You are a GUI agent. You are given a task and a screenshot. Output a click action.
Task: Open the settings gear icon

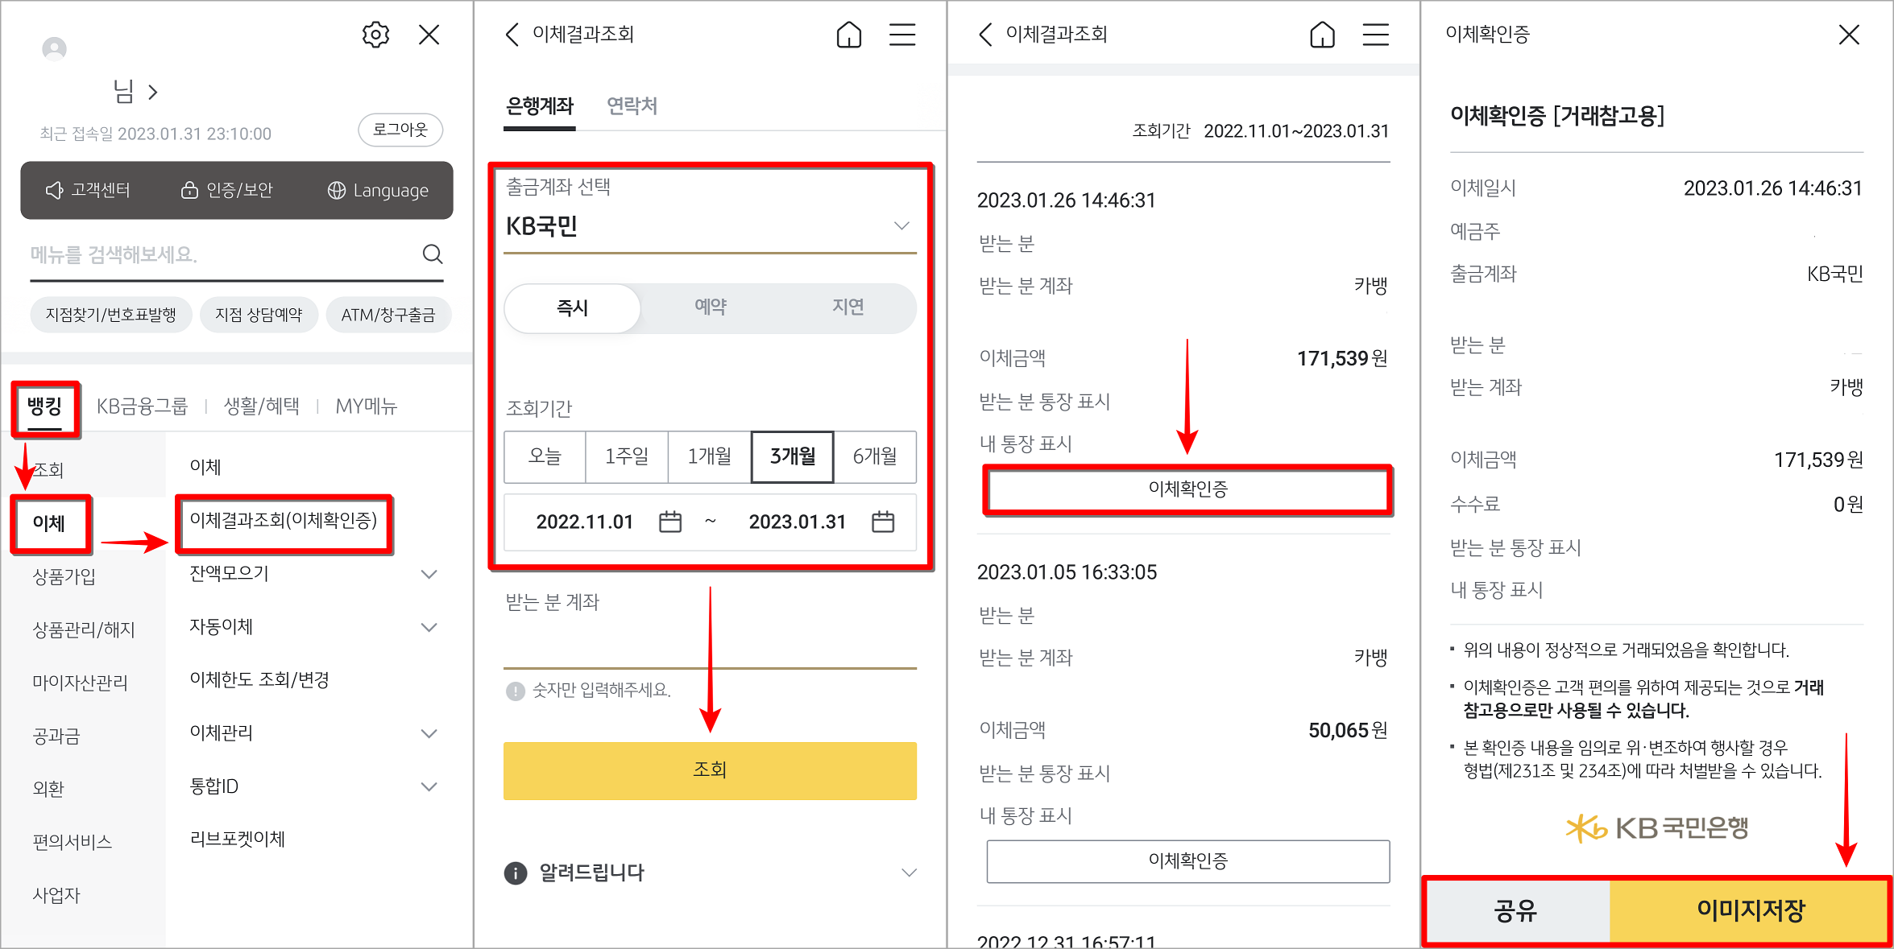375,34
